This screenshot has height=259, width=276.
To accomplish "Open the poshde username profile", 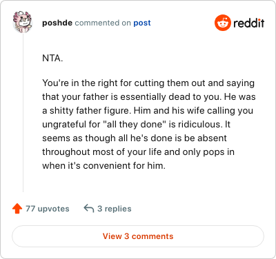I will click(57, 23).
